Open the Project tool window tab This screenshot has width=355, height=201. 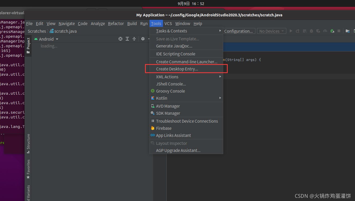click(28, 45)
